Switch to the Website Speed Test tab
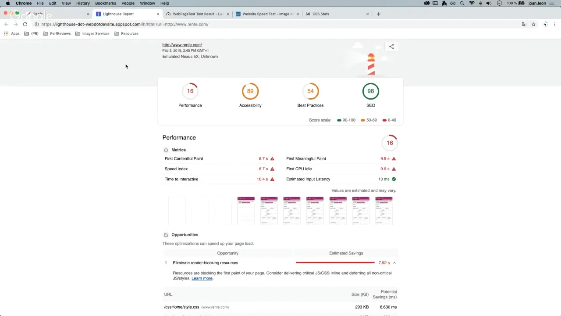 point(267,14)
